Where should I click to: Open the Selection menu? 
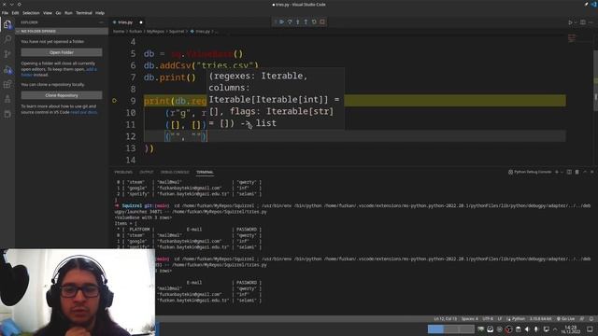point(31,13)
